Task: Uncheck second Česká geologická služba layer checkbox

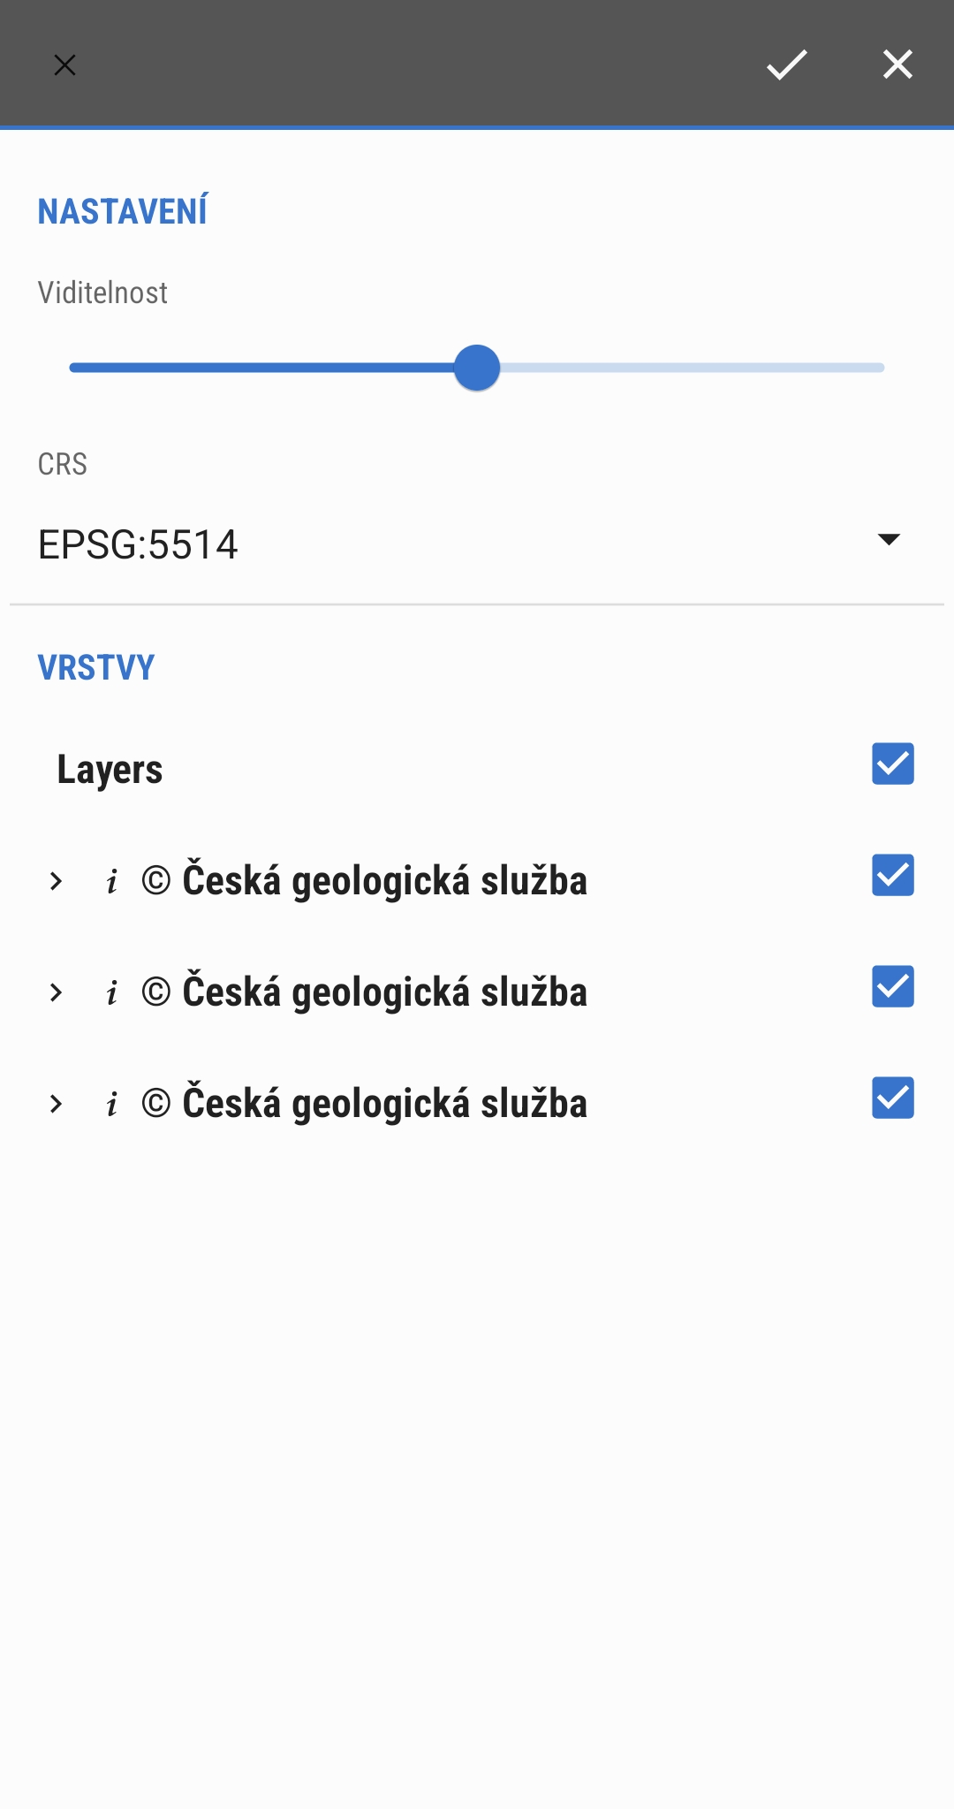Action: pyautogui.click(x=892, y=987)
